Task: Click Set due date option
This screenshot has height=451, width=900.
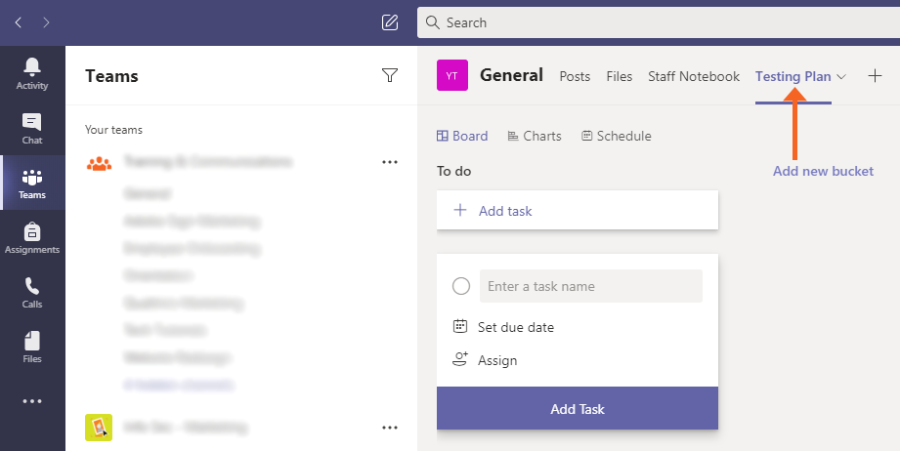Action: pyautogui.click(x=515, y=327)
